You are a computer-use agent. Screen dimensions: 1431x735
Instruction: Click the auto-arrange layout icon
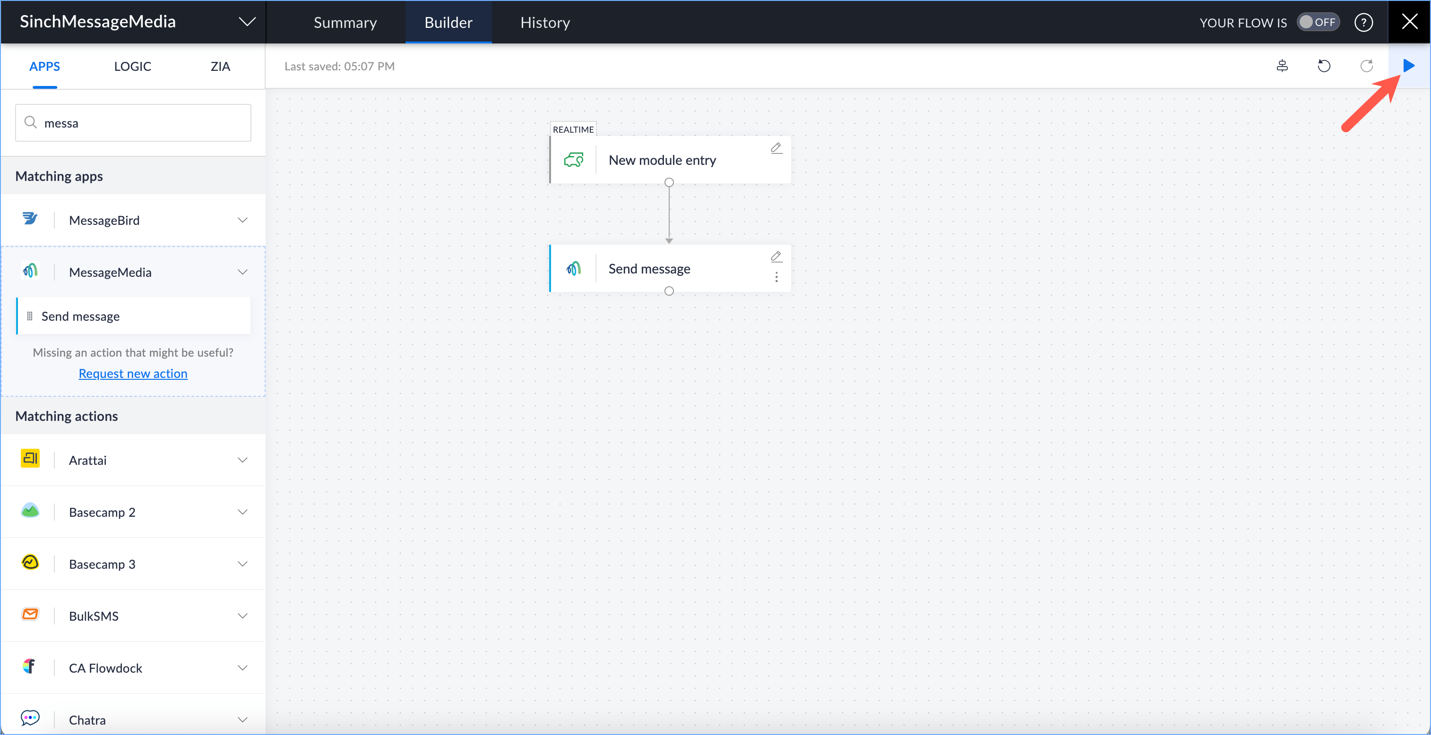pos(1282,66)
